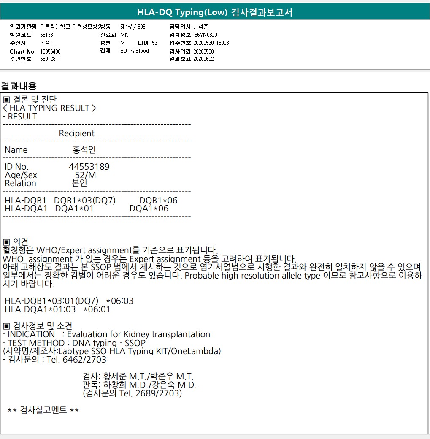Image resolution: width=430 pixels, height=439 pixels.
Task: Click result report date 20200602
Action: tap(203, 59)
